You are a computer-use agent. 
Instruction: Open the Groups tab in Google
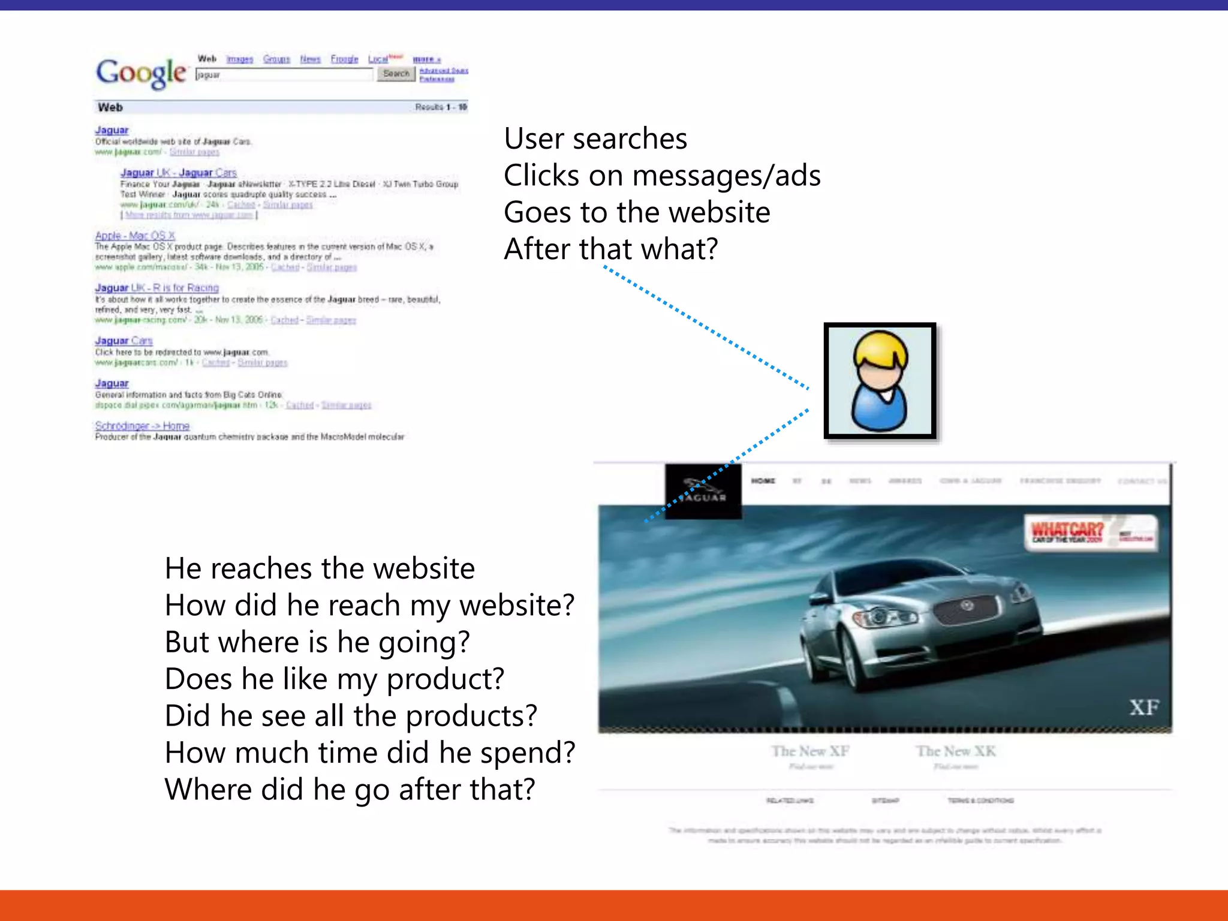(x=276, y=59)
